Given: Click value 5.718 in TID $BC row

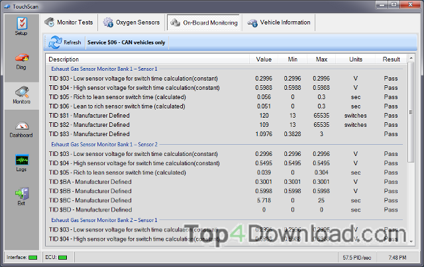Looking at the screenshot, I should coord(264,200).
